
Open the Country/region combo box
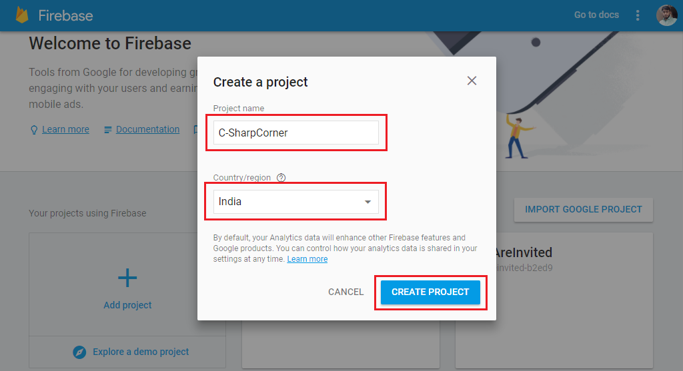coord(295,202)
